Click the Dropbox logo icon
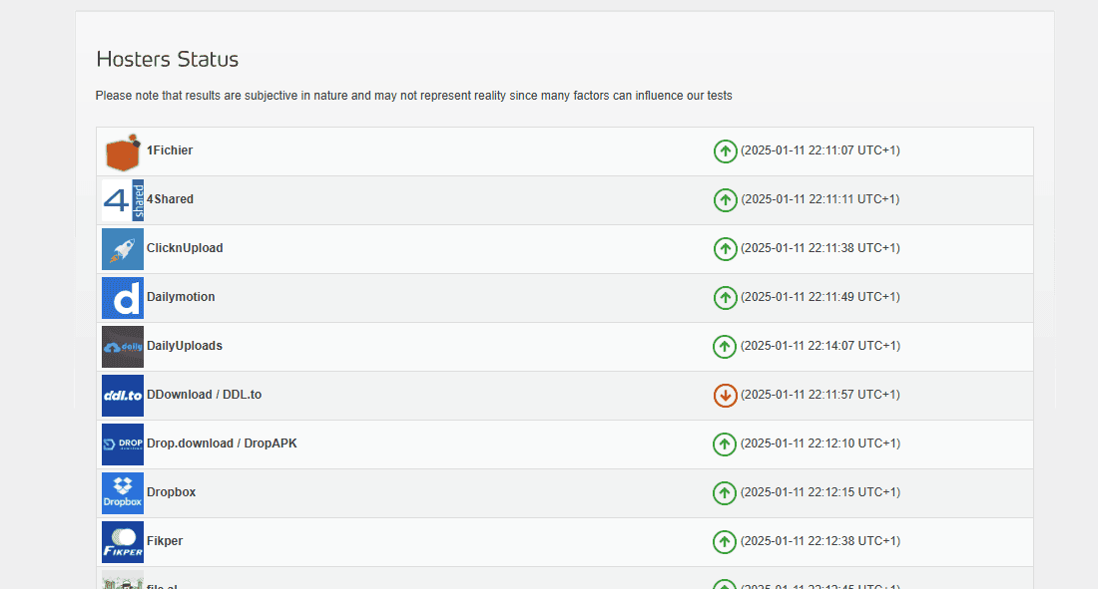 (x=123, y=493)
